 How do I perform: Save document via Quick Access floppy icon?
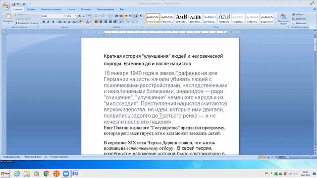(x=13, y=4)
